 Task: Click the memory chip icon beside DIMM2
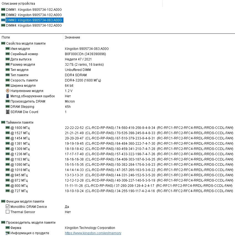[x=3, y=15]
